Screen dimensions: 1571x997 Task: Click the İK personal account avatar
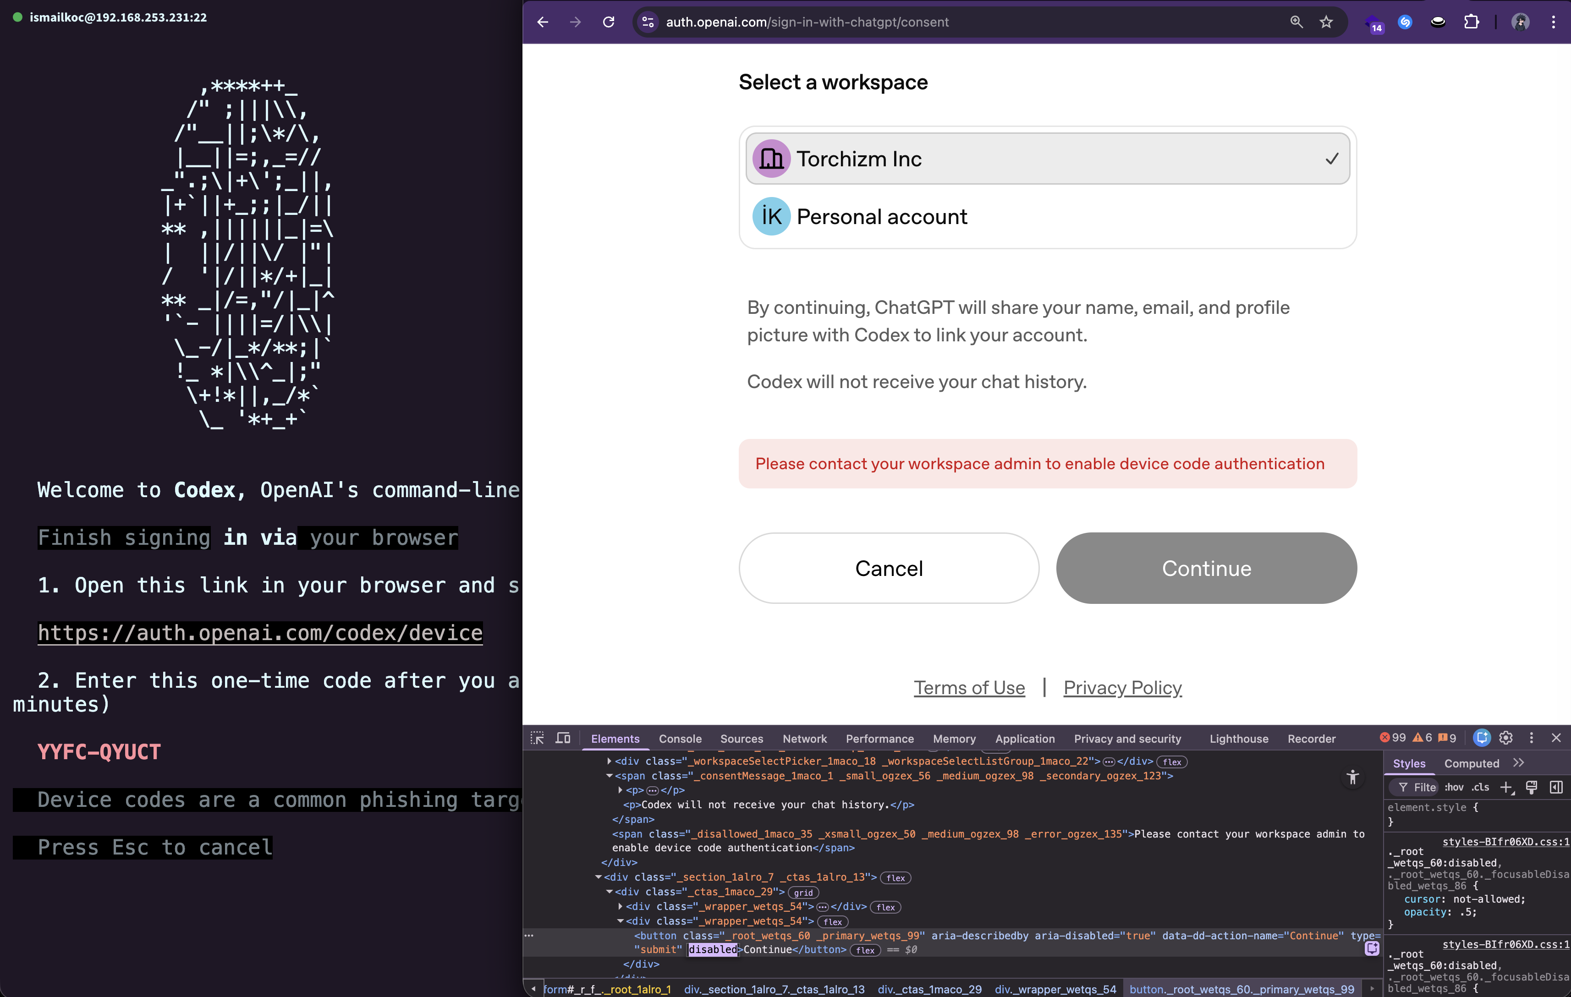click(x=771, y=216)
